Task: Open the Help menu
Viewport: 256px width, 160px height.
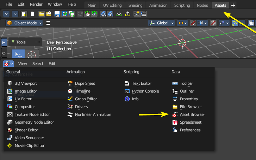Action: [x=72, y=4]
